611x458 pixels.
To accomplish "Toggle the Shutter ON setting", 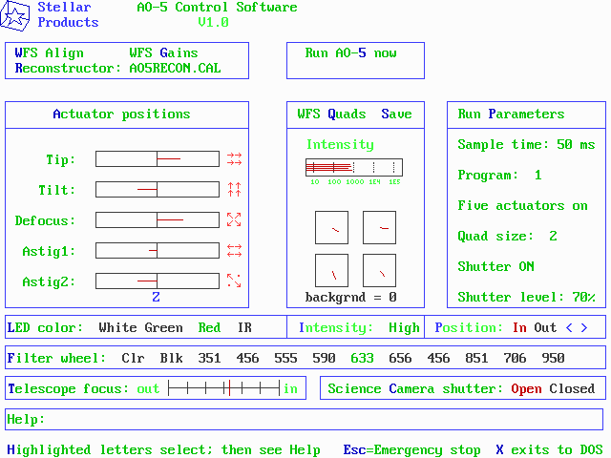I will [x=495, y=267].
